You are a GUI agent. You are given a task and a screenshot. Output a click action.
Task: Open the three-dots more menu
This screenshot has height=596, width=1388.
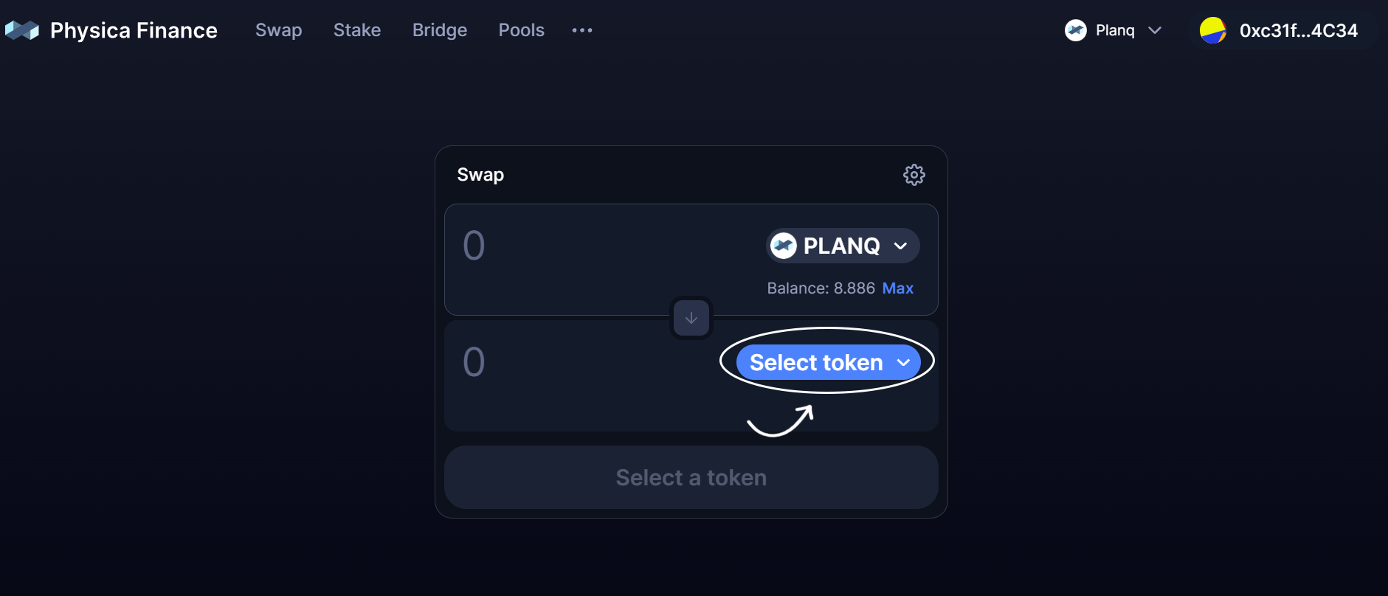(582, 30)
